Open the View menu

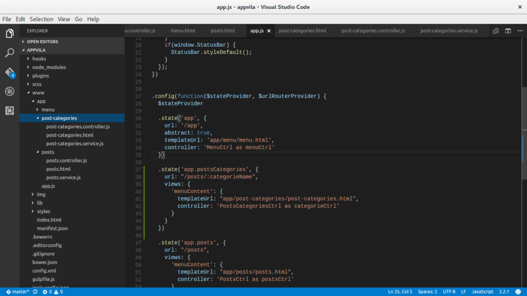coord(64,19)
